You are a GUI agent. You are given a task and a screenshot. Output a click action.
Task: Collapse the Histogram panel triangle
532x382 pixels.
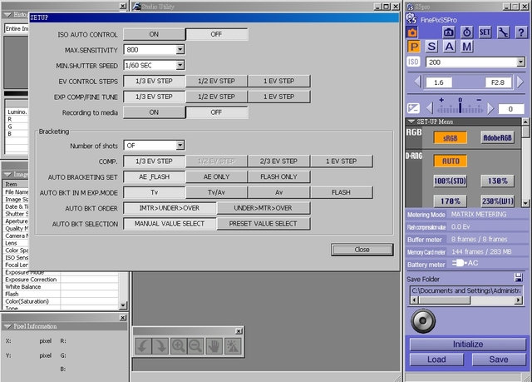point(7,15)
